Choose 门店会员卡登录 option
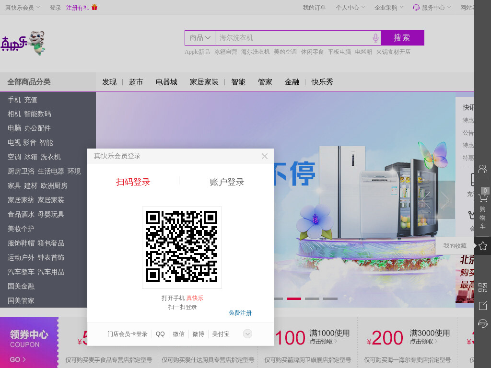491x368 pixels. tap(127, 334)
